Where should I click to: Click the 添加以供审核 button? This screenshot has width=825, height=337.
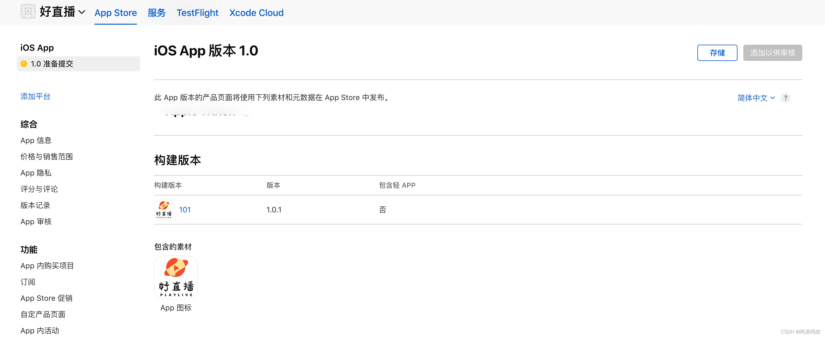pyautogui.click(x=772, y=53)
